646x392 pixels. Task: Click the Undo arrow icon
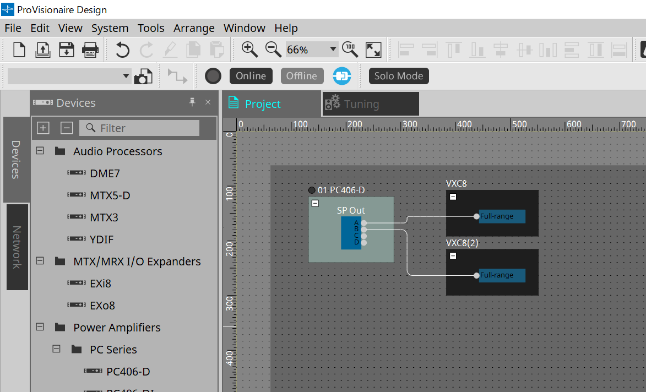(122, 50)
